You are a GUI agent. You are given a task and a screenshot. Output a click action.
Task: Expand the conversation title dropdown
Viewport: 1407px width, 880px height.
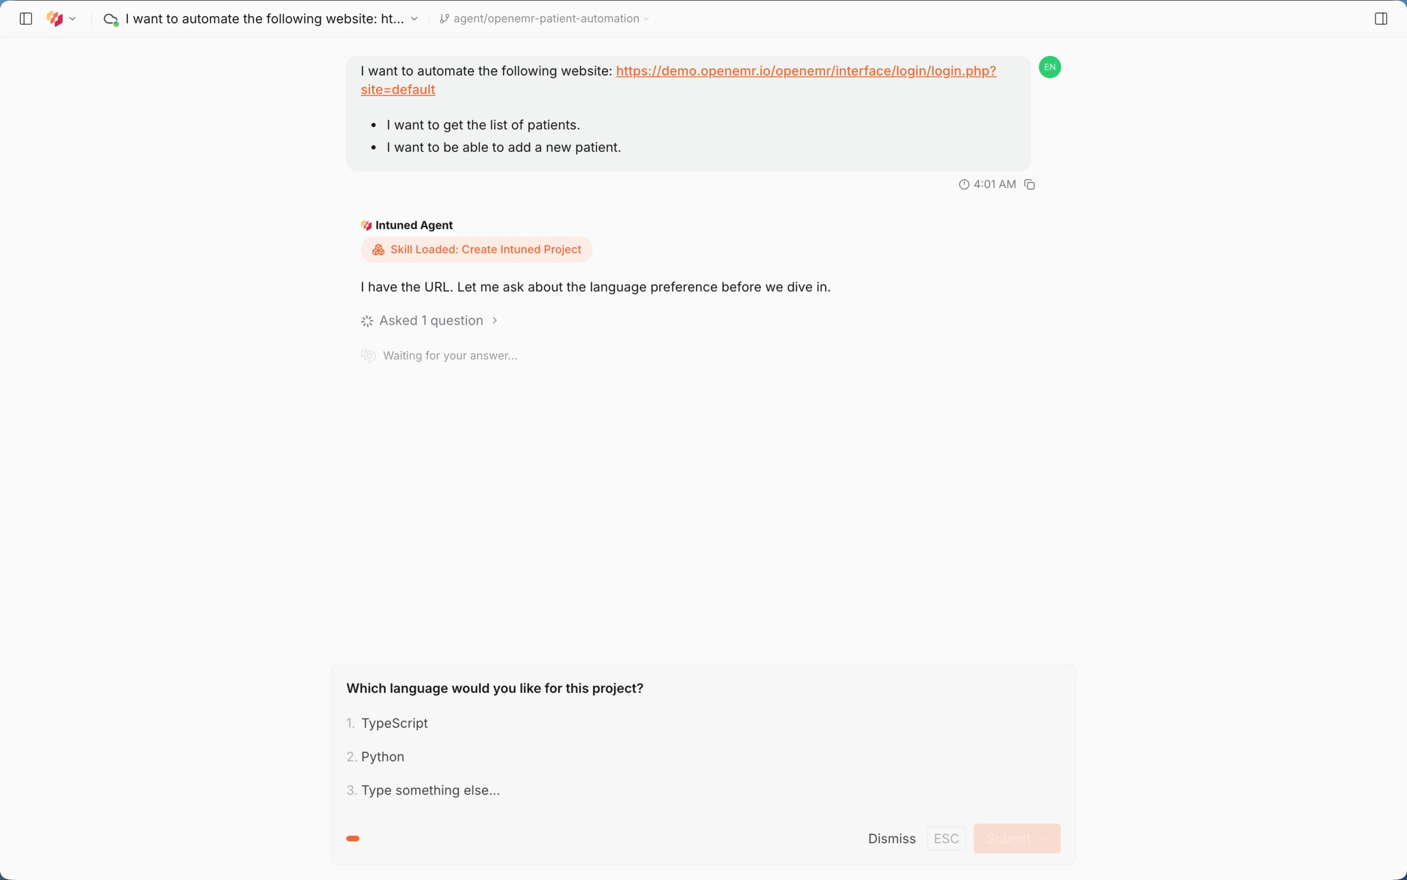click(x=414, y=19)
